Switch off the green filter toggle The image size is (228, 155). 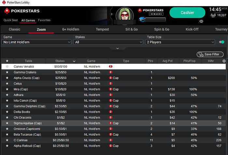[x=222, y=42]
